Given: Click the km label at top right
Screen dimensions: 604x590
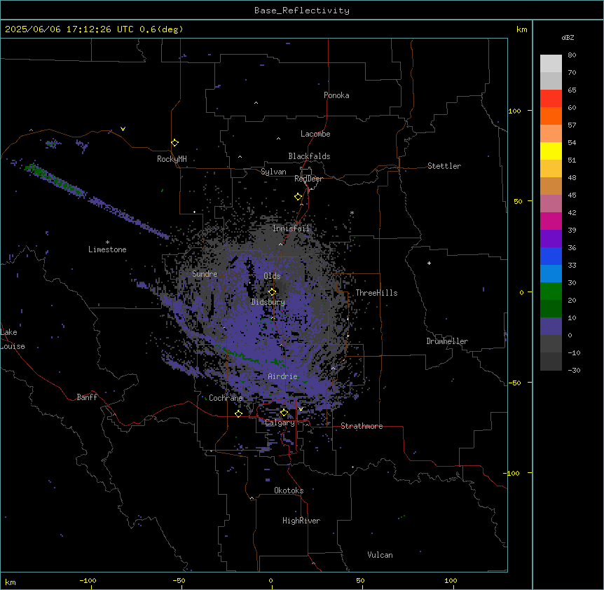Looking at the screenshot, I should point(522,29).
